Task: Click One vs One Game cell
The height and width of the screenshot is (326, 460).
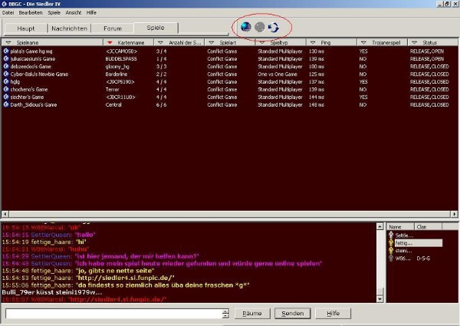Action: (x=278, y=74)
